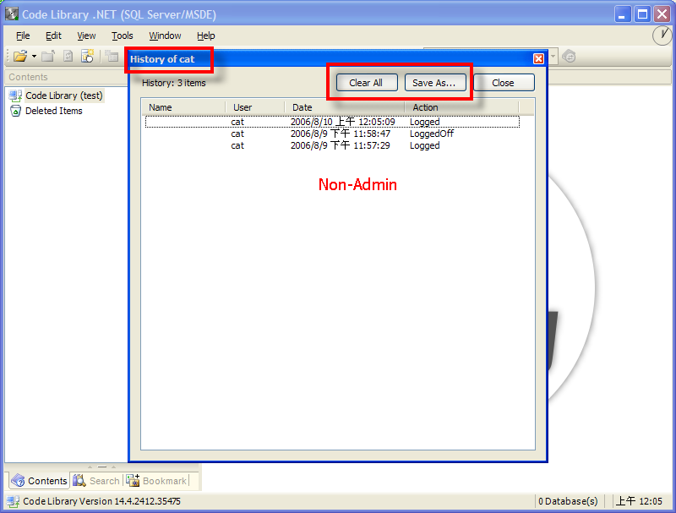The image size is (676, 513).
Task: Sort history by Date column header
Action: click(345, 107)
